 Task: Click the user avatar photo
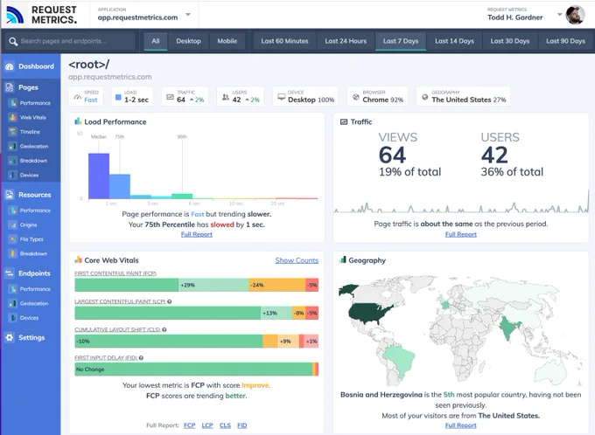point(575,15)
